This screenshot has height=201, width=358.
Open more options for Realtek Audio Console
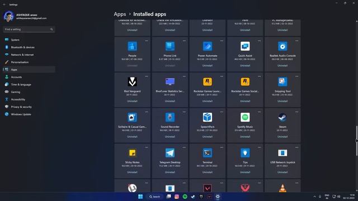(296, 41)
